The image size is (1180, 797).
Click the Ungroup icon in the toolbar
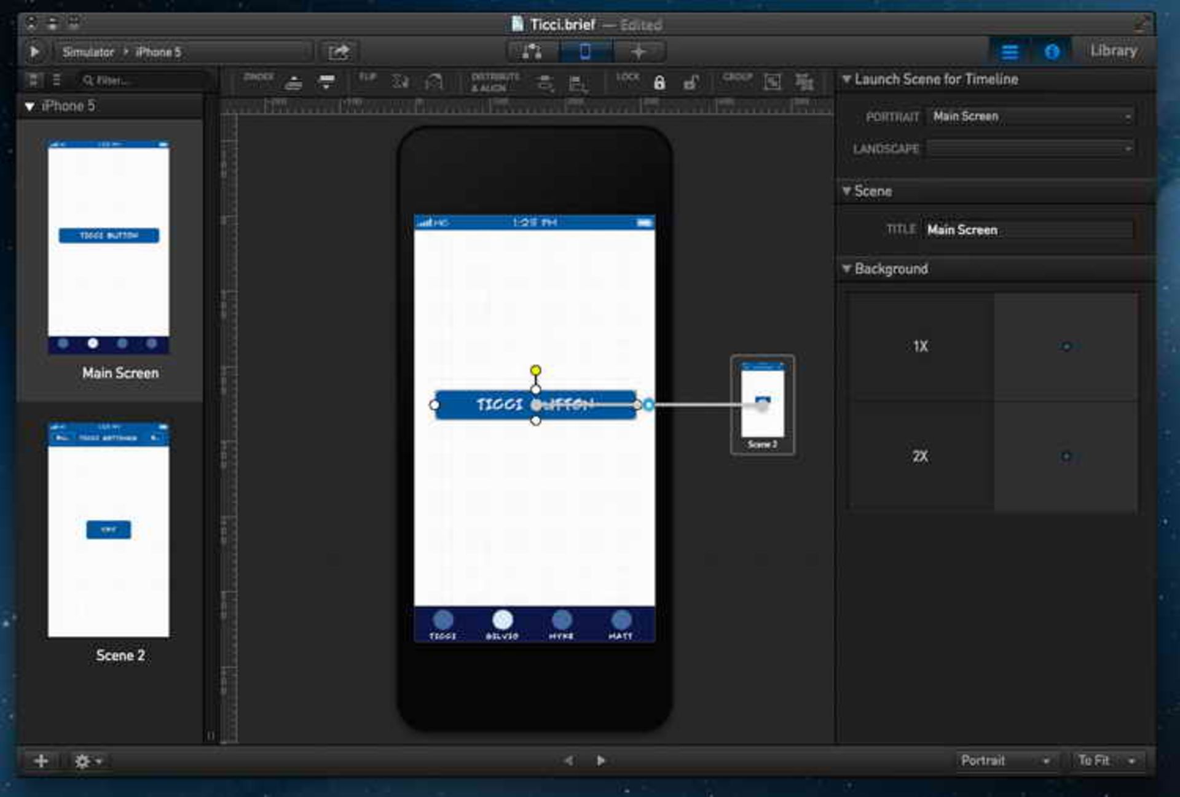tap(803, 82)
